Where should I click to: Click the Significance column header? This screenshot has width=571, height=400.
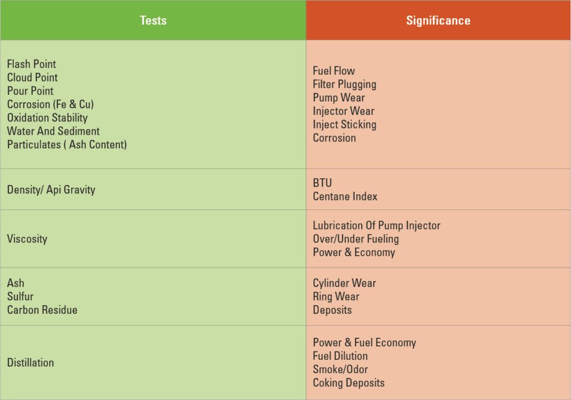(x=438, y=20)
